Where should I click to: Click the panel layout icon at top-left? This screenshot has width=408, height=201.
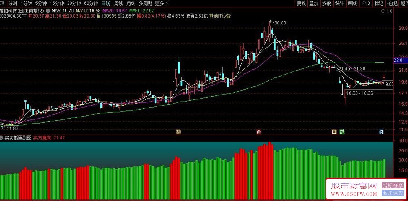pos(3,4)
